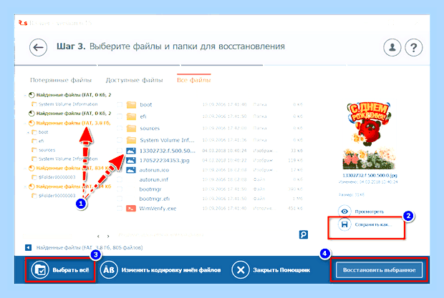Tick the checkbox for System Volume Inf... row
The height and width of the screenshot is (298, 444).
coord(120,140)
